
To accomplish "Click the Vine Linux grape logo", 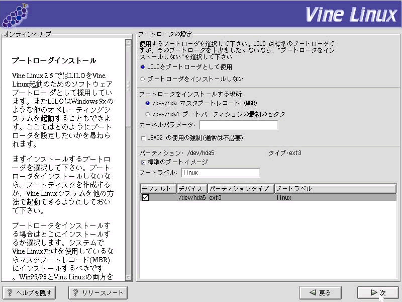I will point(15,15).
